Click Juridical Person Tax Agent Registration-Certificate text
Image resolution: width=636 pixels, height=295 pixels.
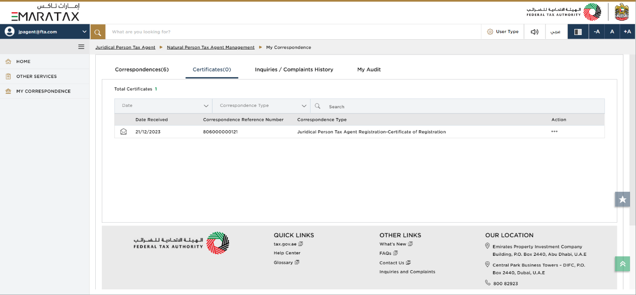[x=371, y=132]
